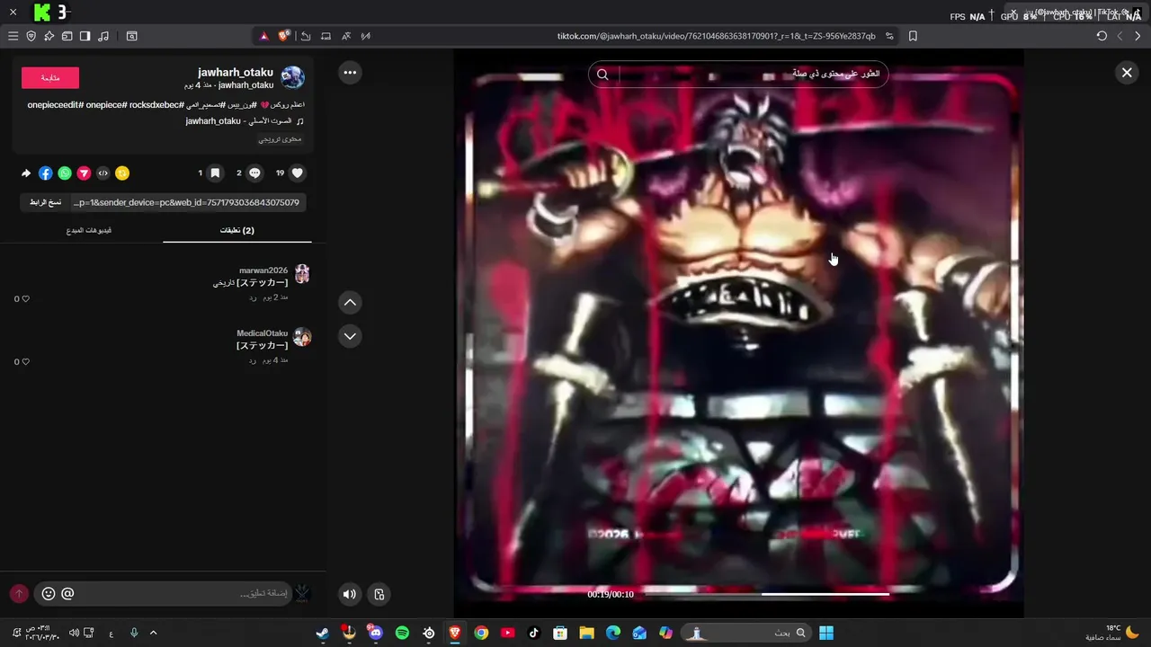Post the comment with the send arrow
The height and width of the screenshot is (647, 1151).
pyautogui.click(x=19, y=594)
